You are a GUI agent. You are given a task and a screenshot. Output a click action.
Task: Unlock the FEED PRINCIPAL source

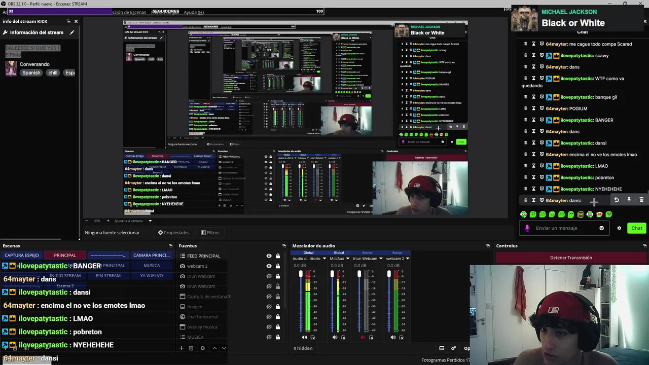pos(278,256)
